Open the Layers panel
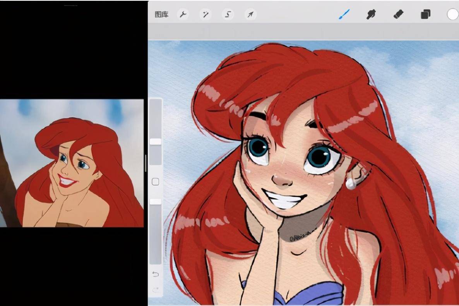 click(425, 14)
